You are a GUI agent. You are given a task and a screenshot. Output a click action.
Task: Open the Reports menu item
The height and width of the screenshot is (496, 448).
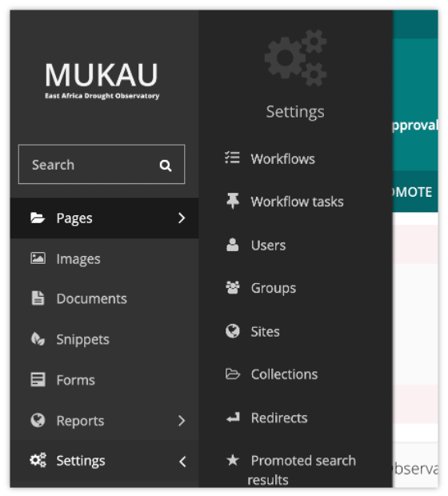click(x=105, y=420)
